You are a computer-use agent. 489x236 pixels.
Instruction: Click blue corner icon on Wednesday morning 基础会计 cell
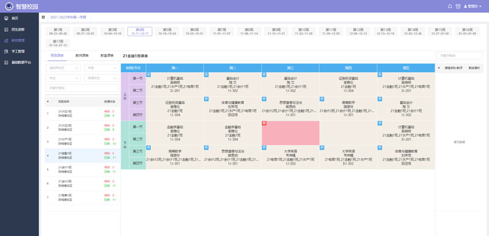click(x=264, y=75)
